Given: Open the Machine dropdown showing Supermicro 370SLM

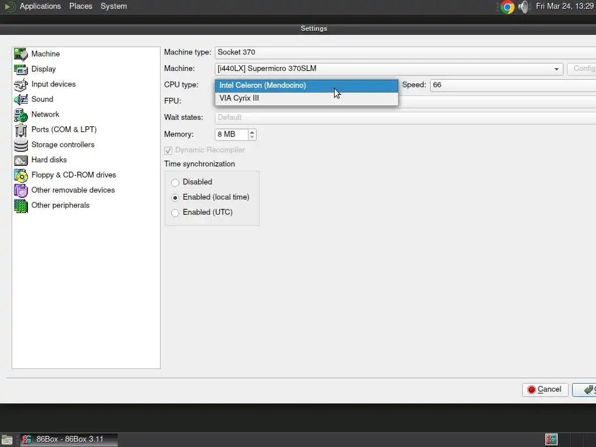Looking at the screenshot, I should (388, 69).
